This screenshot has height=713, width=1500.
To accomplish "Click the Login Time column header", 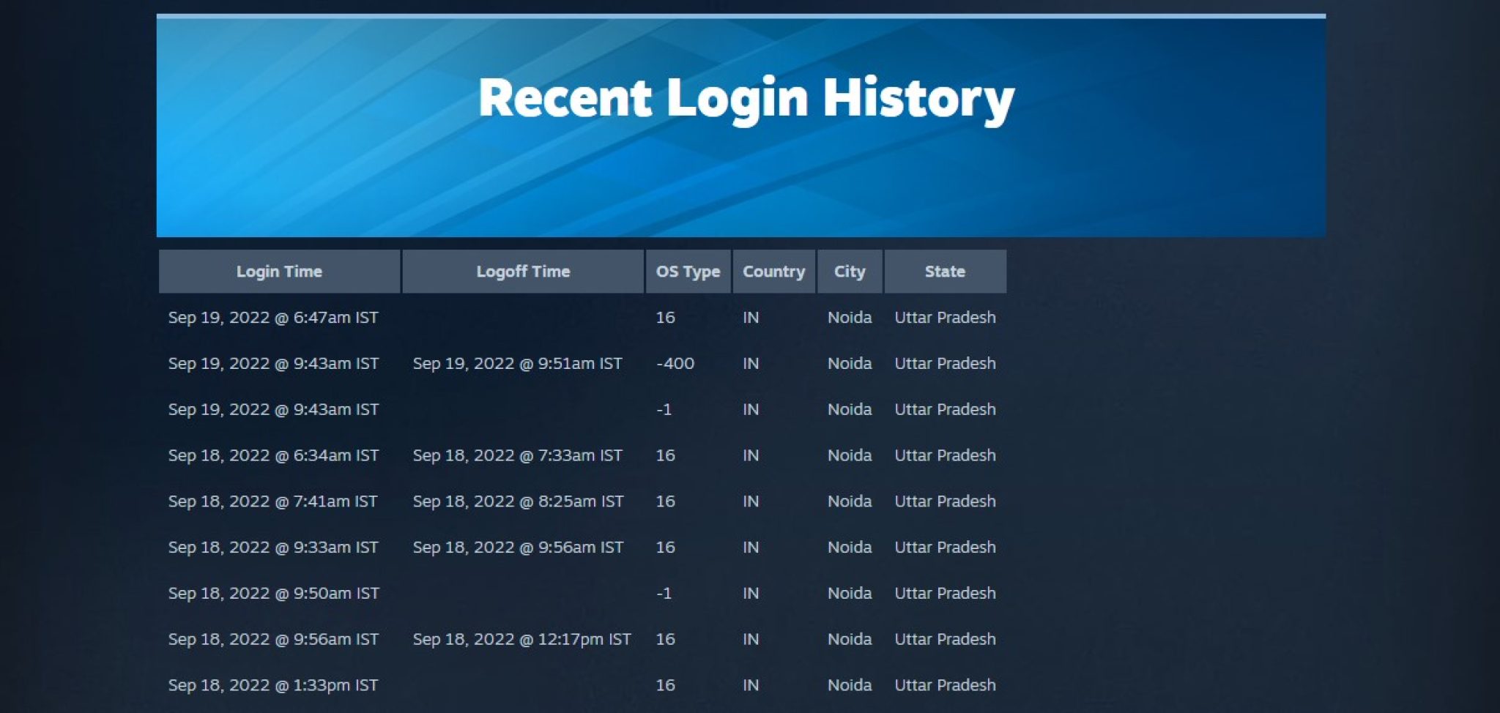I will point(281,271).
